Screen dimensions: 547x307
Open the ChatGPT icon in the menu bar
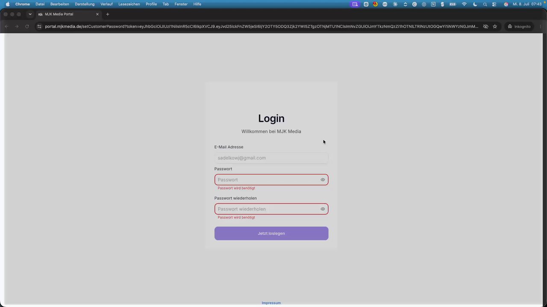(x=424, y=4)
